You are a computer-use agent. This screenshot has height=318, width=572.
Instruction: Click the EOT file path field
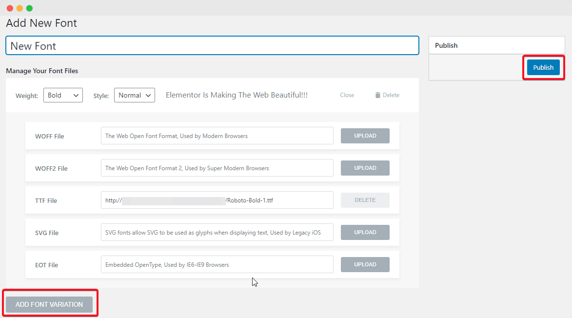point(217,264)
